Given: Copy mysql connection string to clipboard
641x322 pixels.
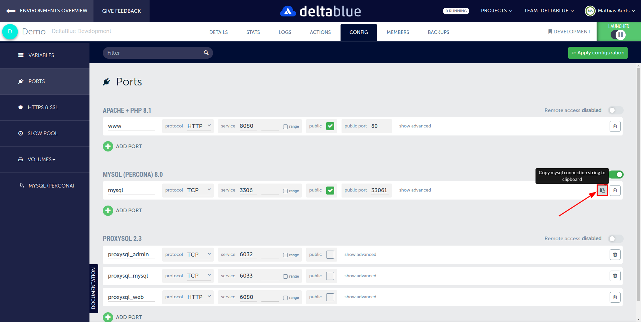Looking at the screenshot, I should [602, 190].
